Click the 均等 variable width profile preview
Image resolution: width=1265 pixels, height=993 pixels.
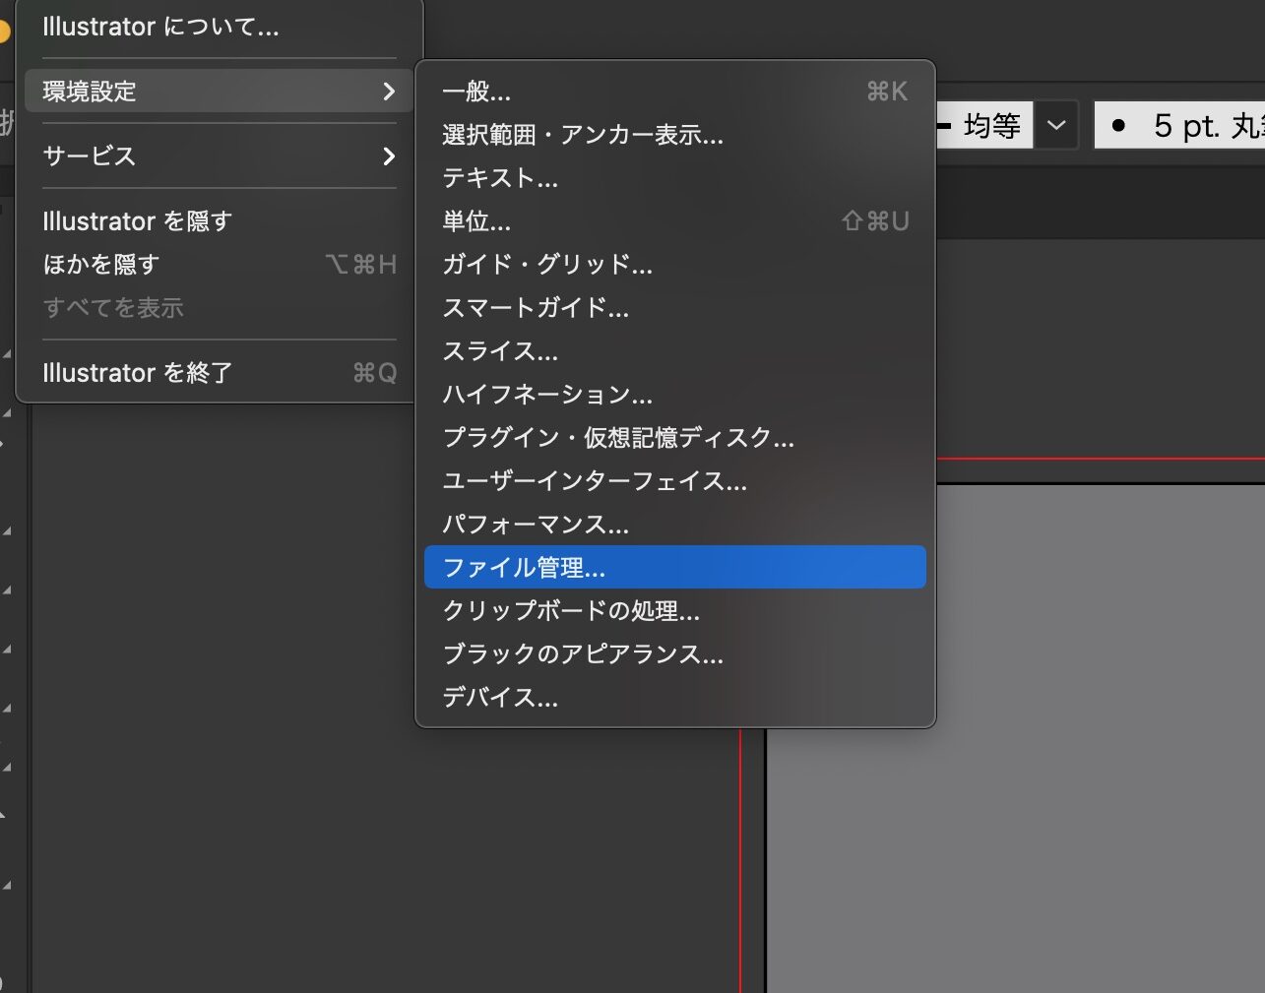(983, 125)
